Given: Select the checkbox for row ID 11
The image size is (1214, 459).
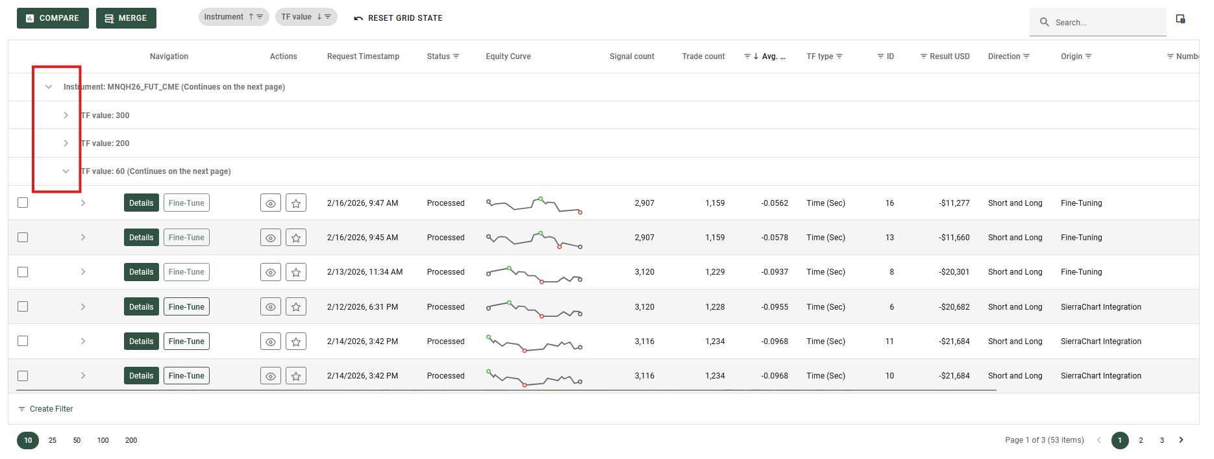Looking at the screenshot, I should click(23, 341).
